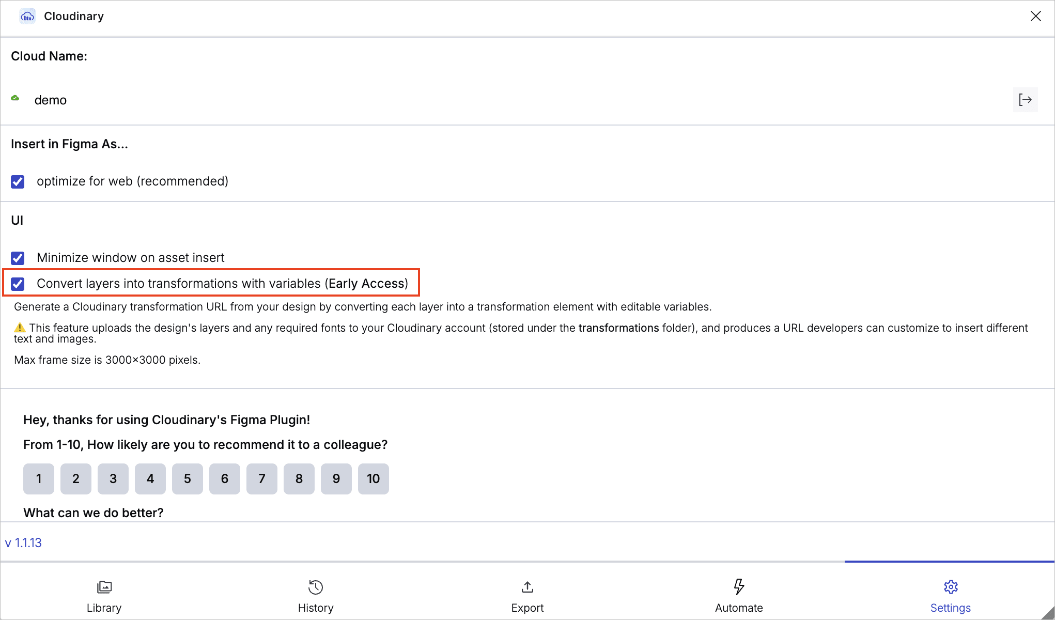Screen dimensions: 1055x620
Task: Choose rating 1 in survey
Action: point(39,479)
